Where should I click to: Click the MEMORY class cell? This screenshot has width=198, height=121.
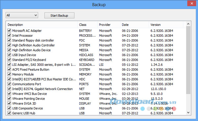(x=85, y=75)
